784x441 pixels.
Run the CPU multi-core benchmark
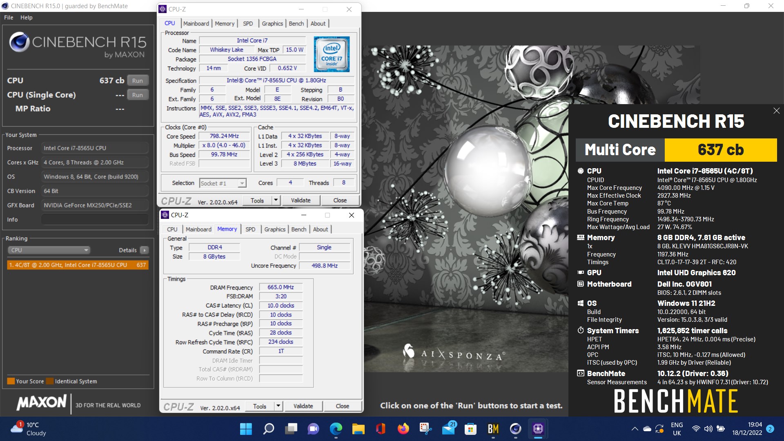coord(138,80)
